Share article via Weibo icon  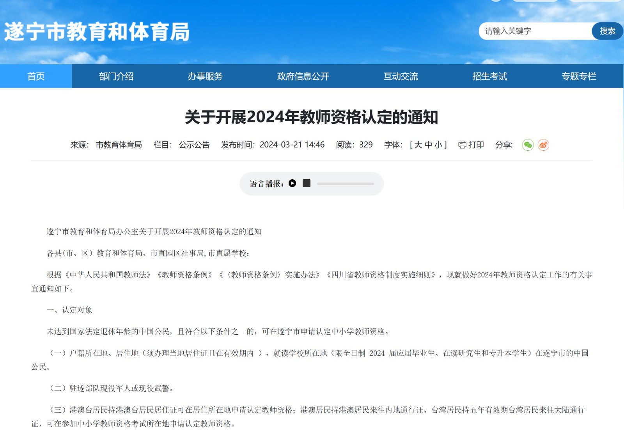[543, 145]
